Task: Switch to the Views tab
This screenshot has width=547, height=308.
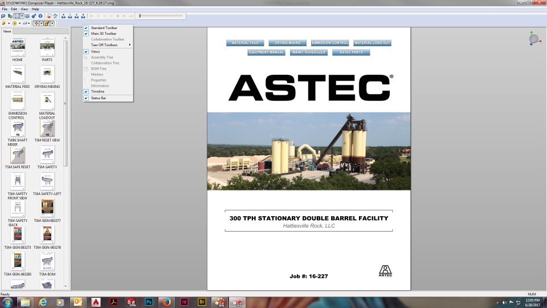Action: point(7,31)
